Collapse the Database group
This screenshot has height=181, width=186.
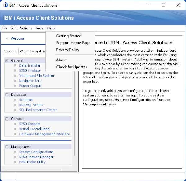pos(7,95)
